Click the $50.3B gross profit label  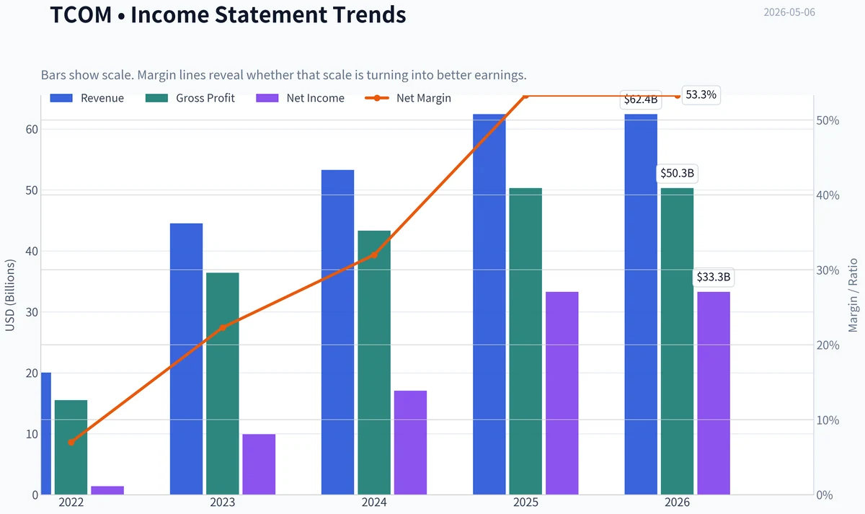point(677,174)
